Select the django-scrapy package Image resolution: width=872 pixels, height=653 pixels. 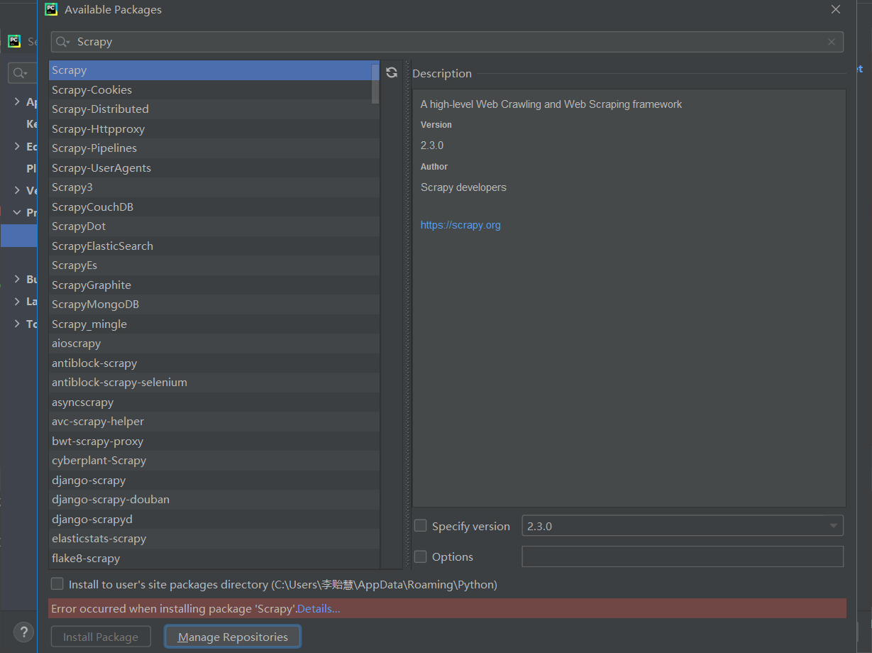pos(214,480)
